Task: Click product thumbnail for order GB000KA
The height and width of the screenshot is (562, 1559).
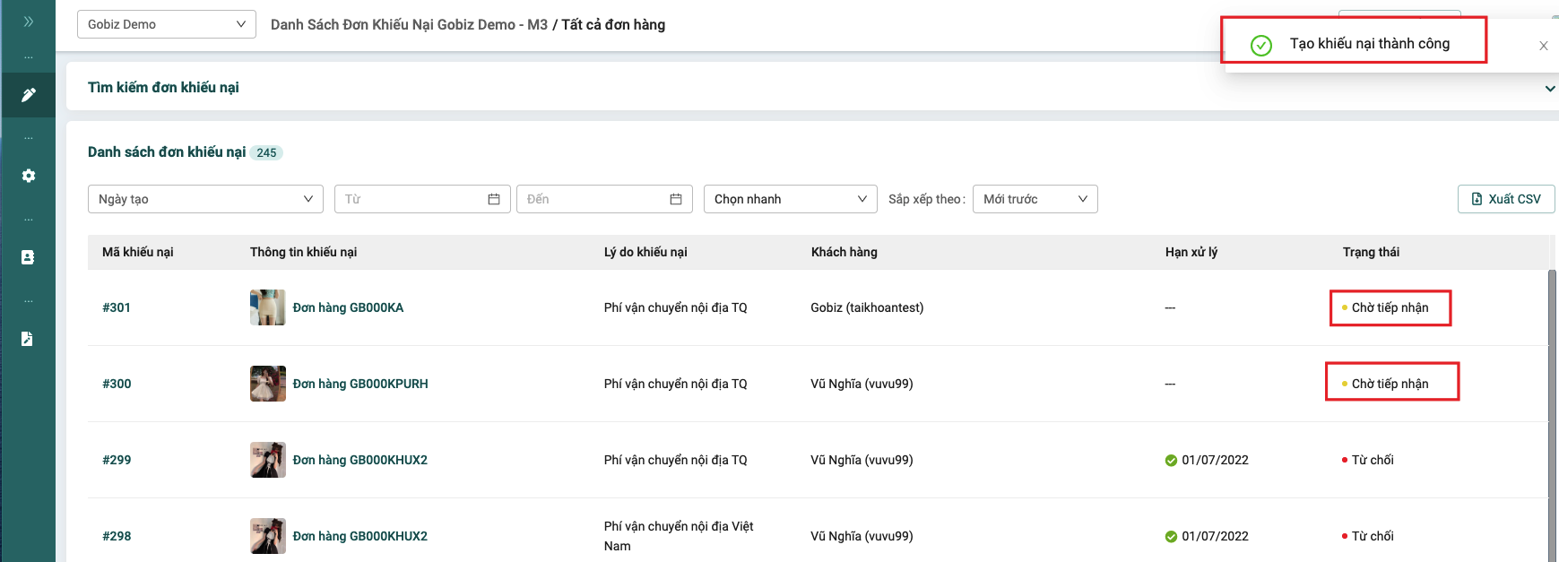Action: [267, 307]
